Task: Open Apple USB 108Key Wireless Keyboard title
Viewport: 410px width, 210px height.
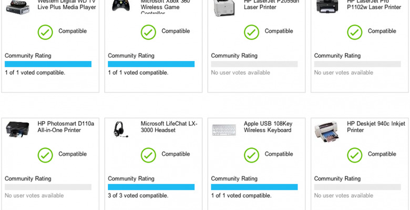Action: pyautogui.click(x=268, y=127)
